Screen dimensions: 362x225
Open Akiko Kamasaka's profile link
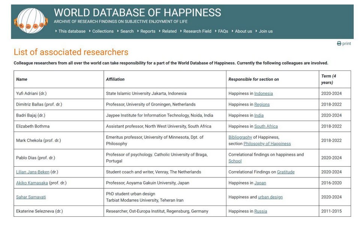32,183
